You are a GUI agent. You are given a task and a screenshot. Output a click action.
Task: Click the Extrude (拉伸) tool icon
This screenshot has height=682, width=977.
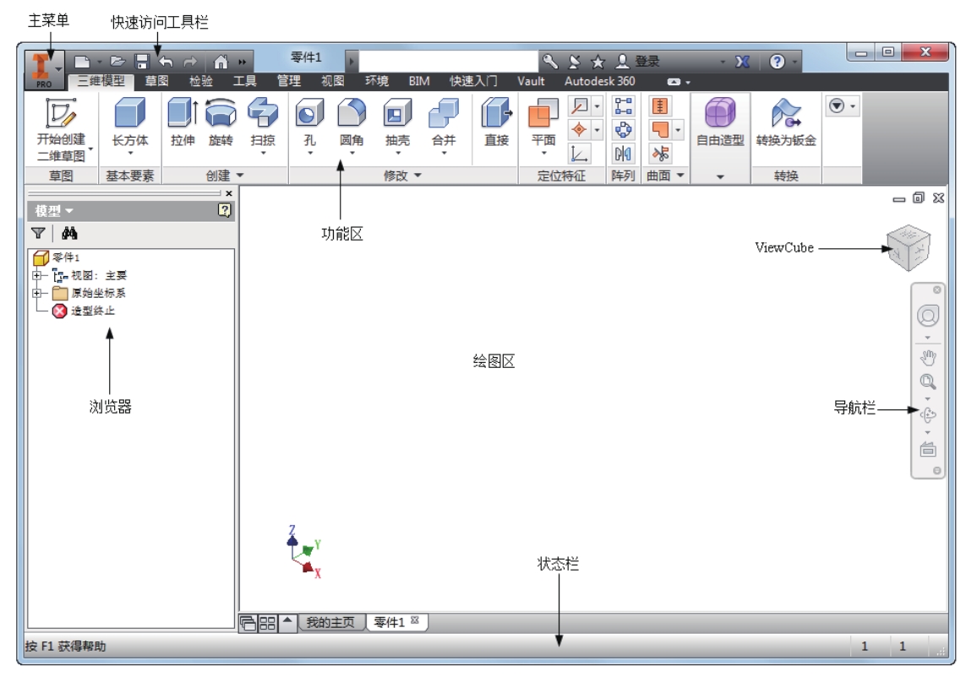click(x=183, y=113)
